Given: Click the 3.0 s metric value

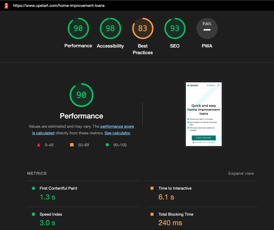Looking at the screenshot, I should tap(47, 223).
